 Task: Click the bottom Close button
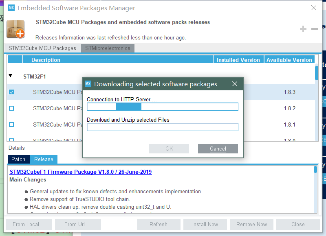pos(298,224)
